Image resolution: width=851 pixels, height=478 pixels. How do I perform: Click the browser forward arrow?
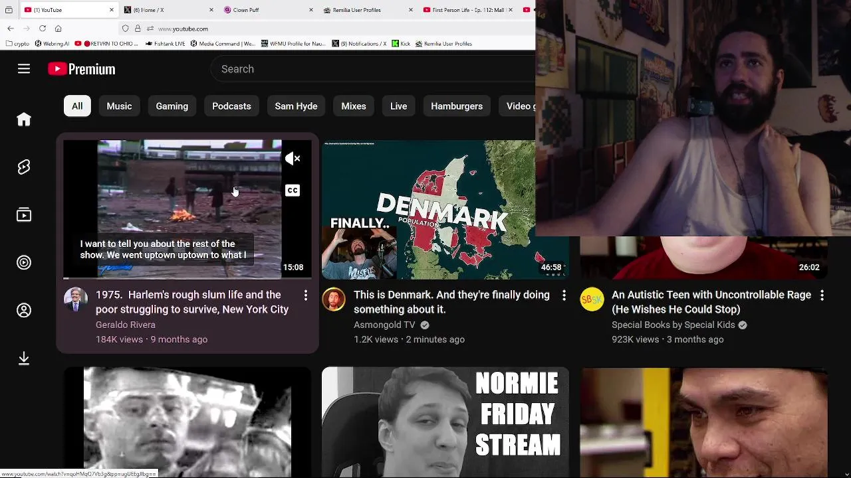click(27, 29)
